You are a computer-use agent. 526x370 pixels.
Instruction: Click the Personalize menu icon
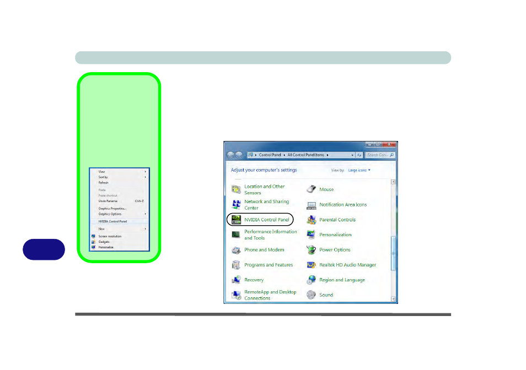pyautogui.click(x=94, y=247)
